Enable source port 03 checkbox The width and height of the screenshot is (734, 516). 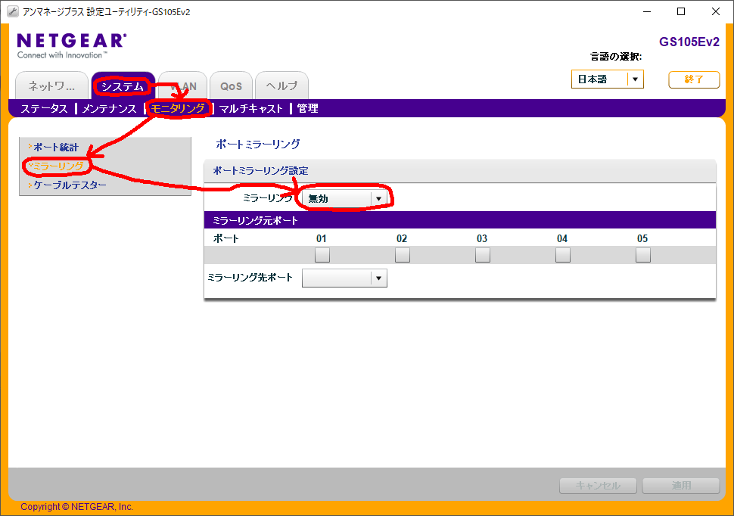[x=482, y=255]
